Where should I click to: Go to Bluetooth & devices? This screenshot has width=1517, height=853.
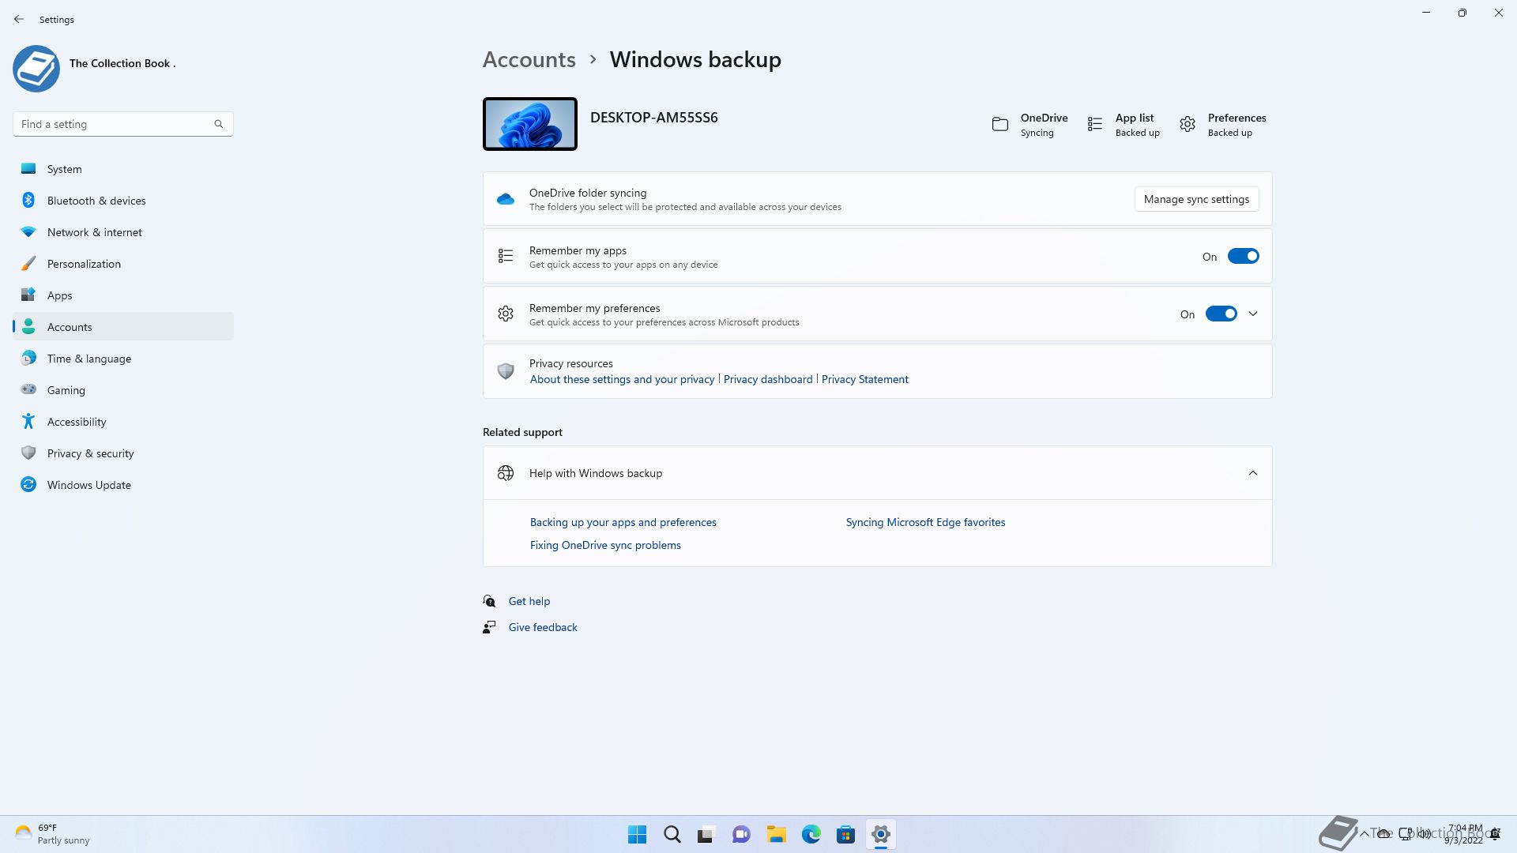pos(123,201)
